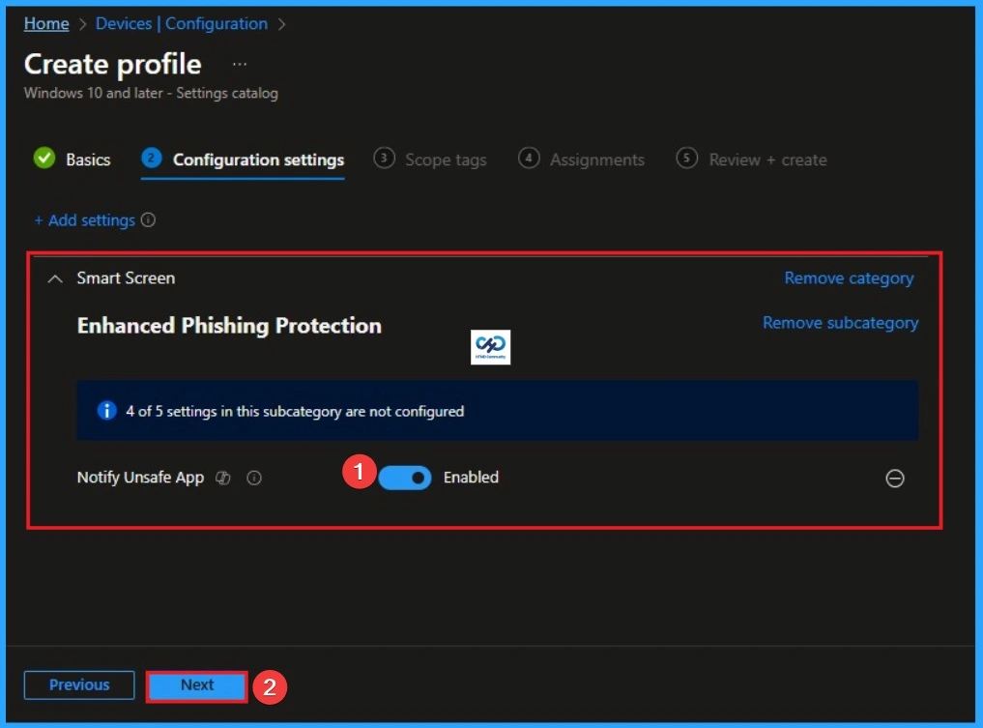Click the Remove subcategory link
The height and width of the screenshot is (728, 983).
click(840, 322)
